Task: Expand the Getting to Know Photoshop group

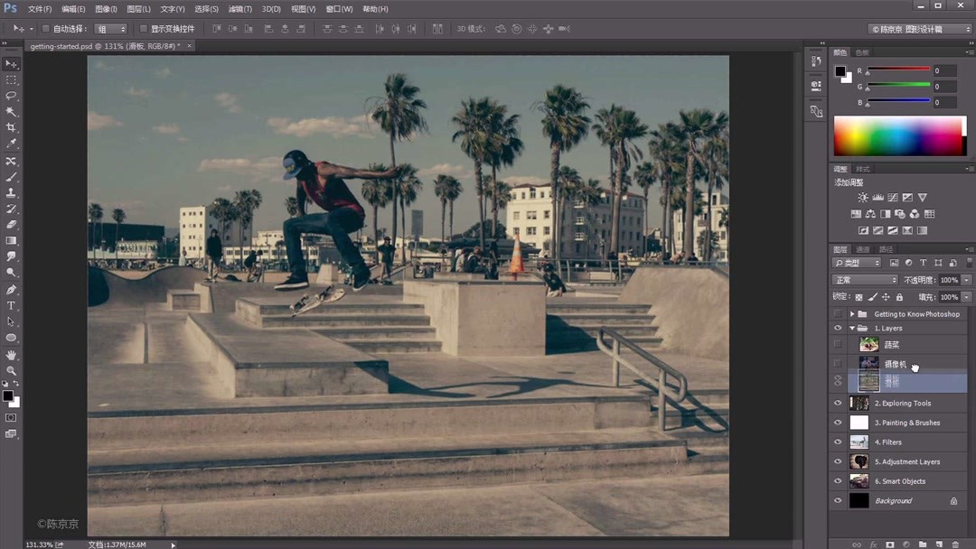Action: point(850,313)
